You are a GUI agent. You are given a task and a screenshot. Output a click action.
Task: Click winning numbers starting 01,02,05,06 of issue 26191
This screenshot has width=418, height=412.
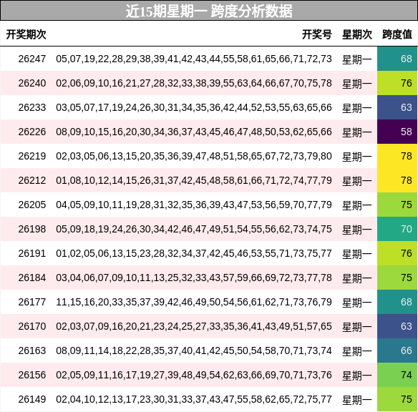point(194,253)
